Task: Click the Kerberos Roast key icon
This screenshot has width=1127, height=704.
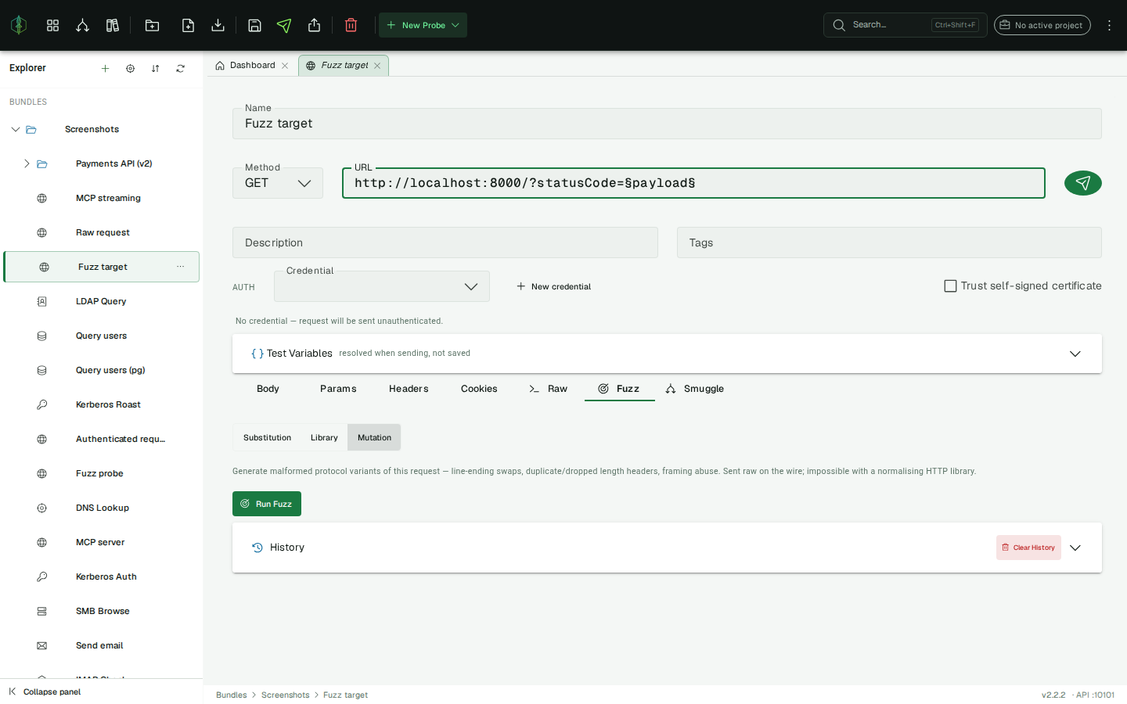Action: click(x=41, y=404)
